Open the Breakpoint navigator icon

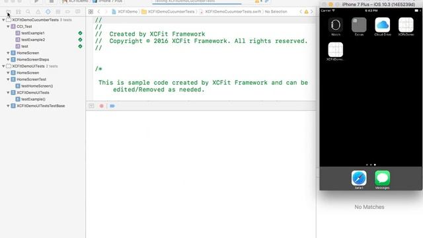[67, 12]
